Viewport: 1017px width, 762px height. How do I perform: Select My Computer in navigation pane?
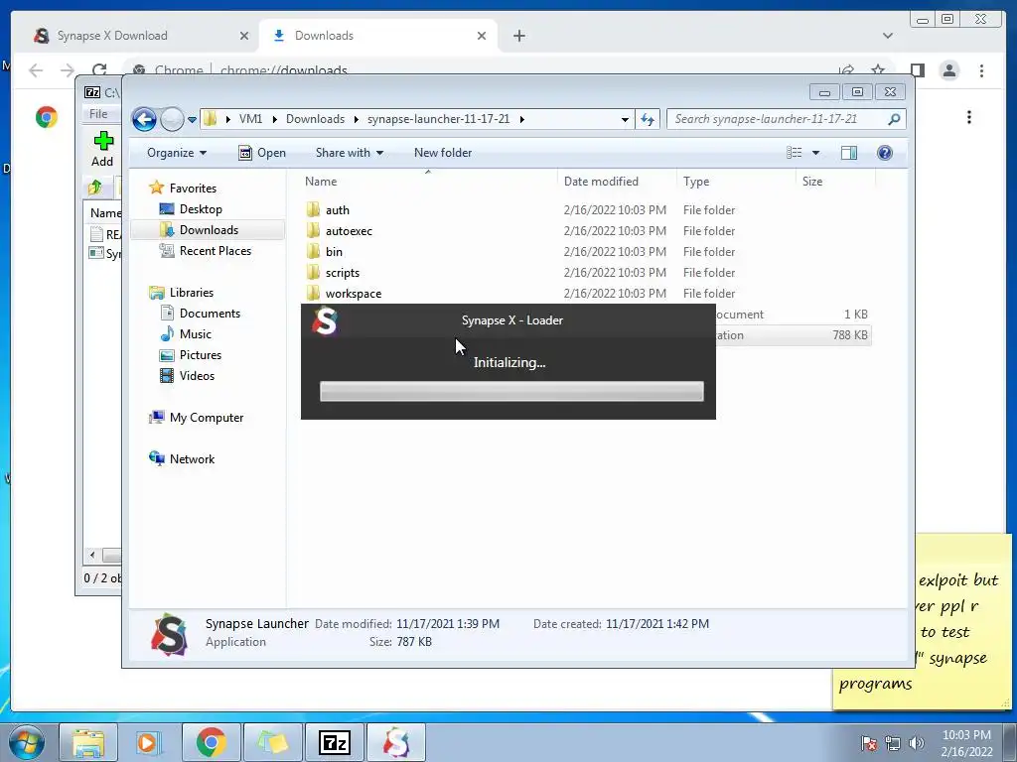(207, 418)
